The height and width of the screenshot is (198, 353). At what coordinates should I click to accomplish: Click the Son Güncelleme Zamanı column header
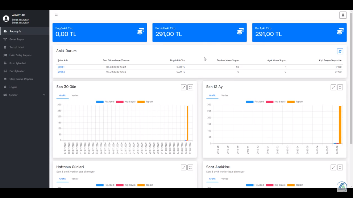pyautogui.click(x=116, y=60)
